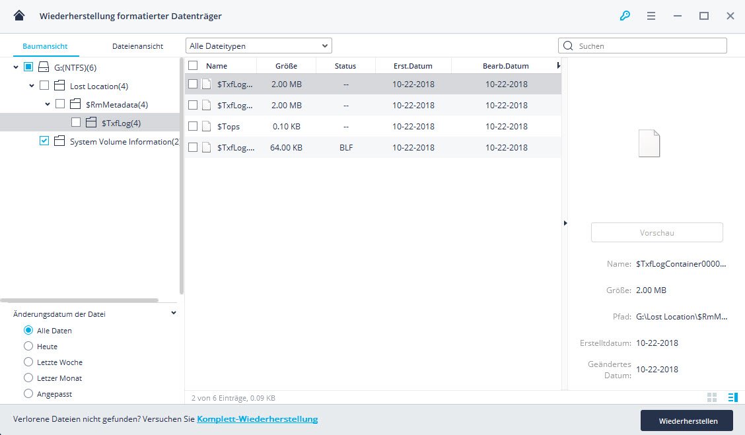Click the 64.00 KB size cell
The image size is (745, 435).
[x=286, y=148]
